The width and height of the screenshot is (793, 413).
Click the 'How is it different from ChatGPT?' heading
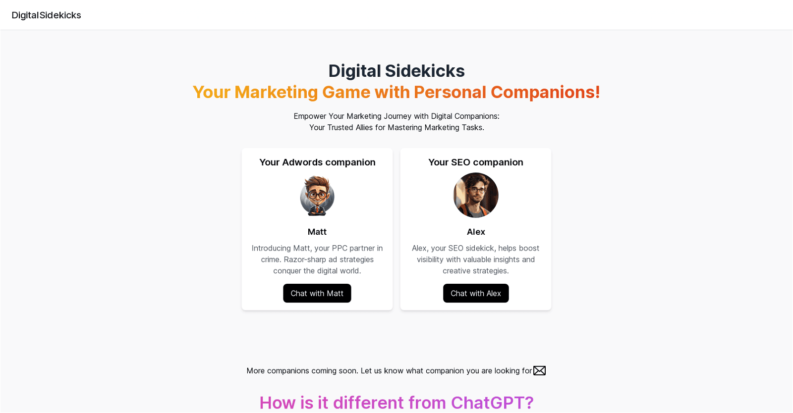coord(396,403)
